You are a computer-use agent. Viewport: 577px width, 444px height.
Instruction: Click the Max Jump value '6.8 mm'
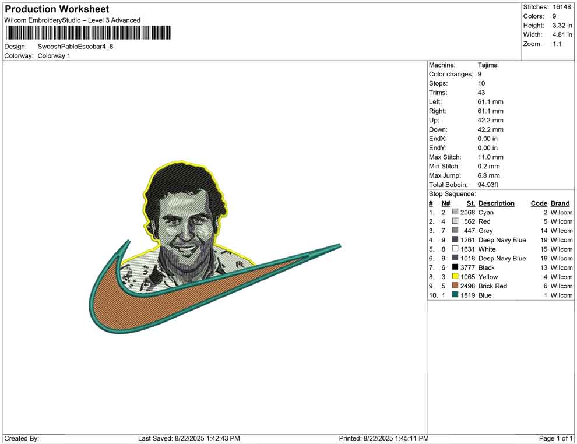click(488, 175)
